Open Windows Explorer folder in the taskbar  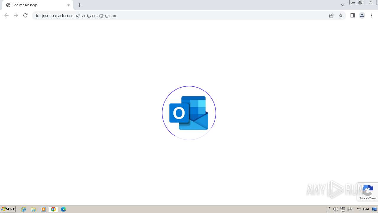[x=33, y=209]
